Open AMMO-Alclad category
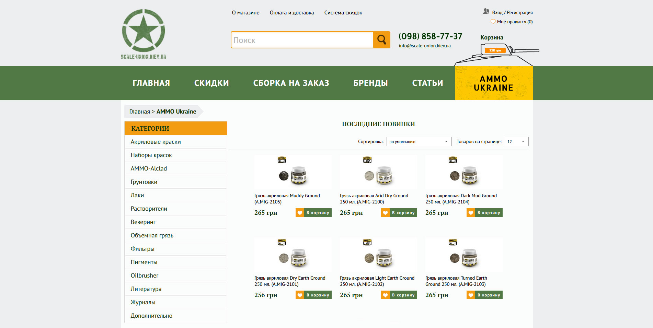Viewport: 653px width, 328px height. tap(176, 168)
